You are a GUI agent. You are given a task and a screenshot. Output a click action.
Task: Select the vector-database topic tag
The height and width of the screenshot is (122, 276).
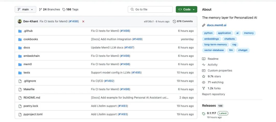(214, 50)
